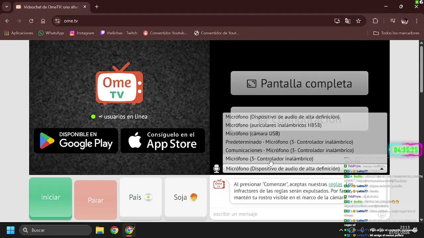This screenshot has height=238, width=424.
Task: Show hidden system tray icons
Action: 341,230
